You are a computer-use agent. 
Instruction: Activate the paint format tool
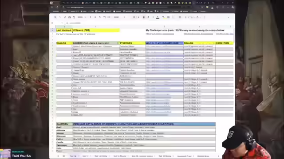pos(74,17)
